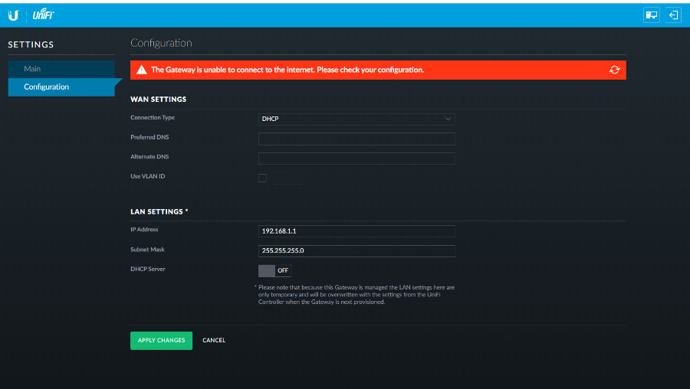Click the UniFi brand logo

coord(43,15)
